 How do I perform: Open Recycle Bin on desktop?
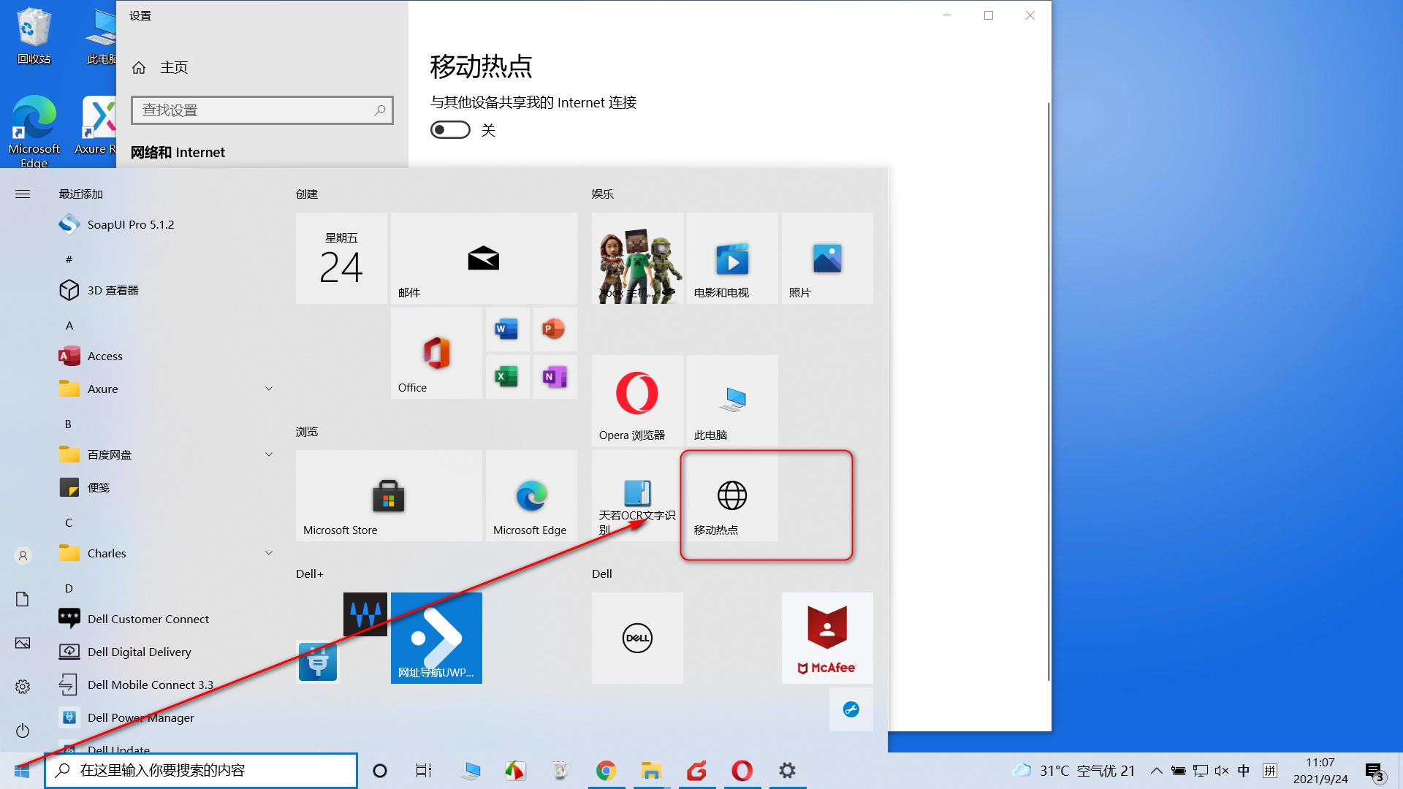tap(34, 36)
